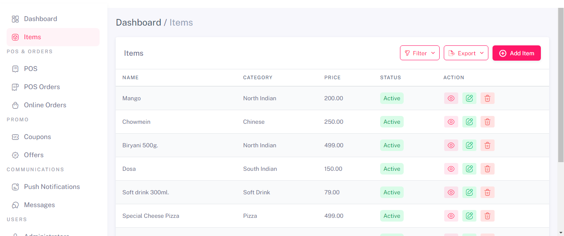Open the Filter dropdown
564x236 pixels.
tap(419, 53)
